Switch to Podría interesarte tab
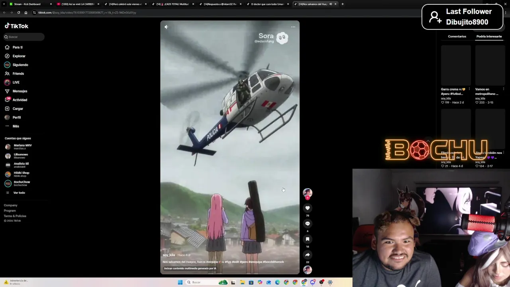Screen dimensions: 510x287 pos(489,36)
